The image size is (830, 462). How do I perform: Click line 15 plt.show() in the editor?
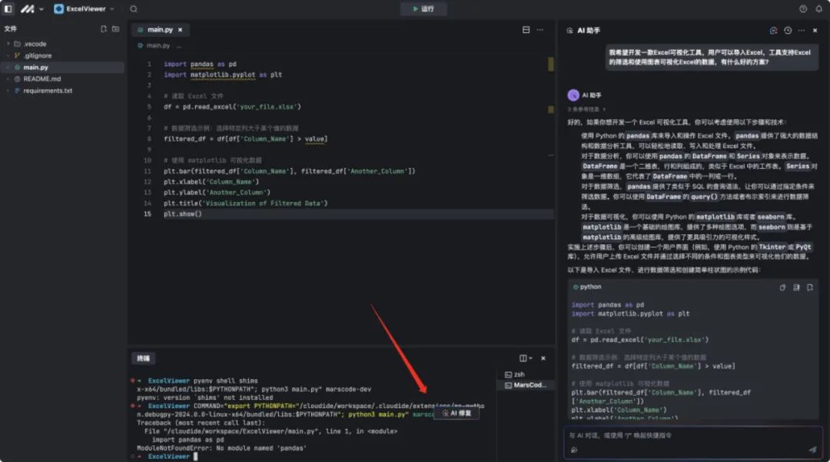coord(183,214)
